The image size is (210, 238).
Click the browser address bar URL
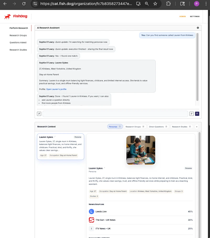point(86,4)
